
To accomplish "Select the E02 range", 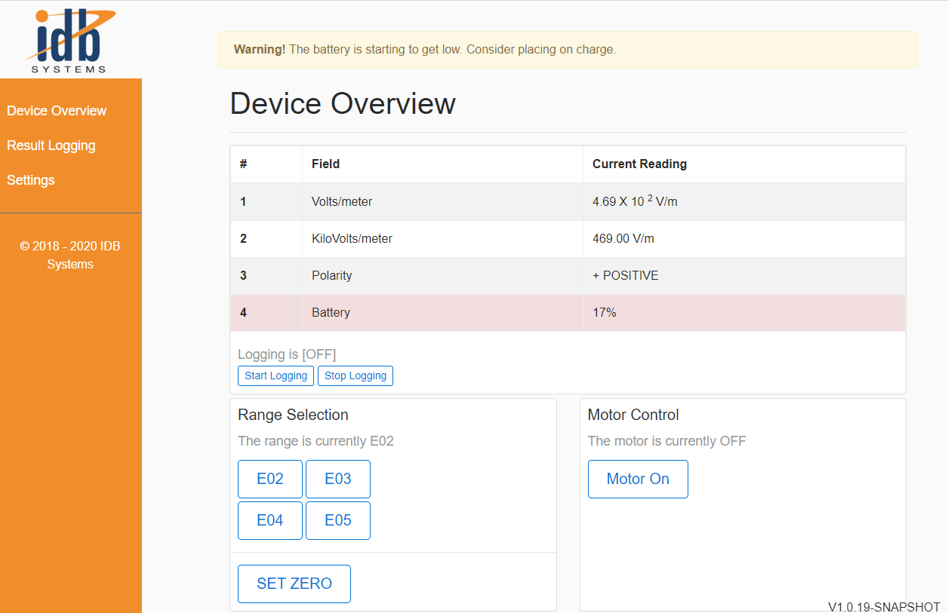I will pos(270,479).
